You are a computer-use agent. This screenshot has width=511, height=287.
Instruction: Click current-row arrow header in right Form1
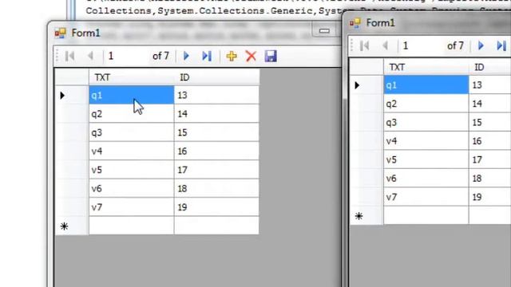pyautogui.click(x=366, y=85)
